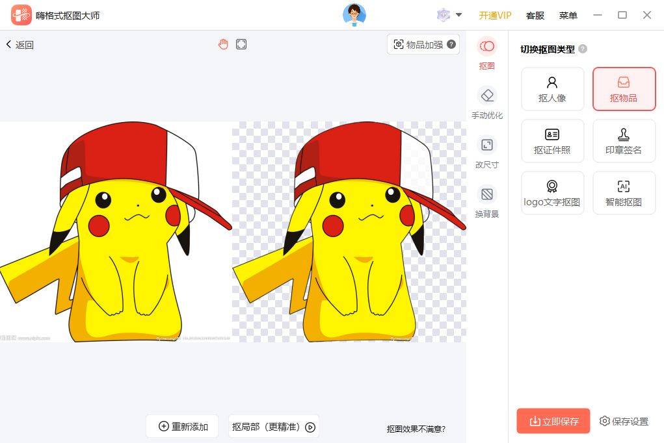Choose the 抠物品 object type
This screenshot has height=443, width=664.
coord(624,89)
